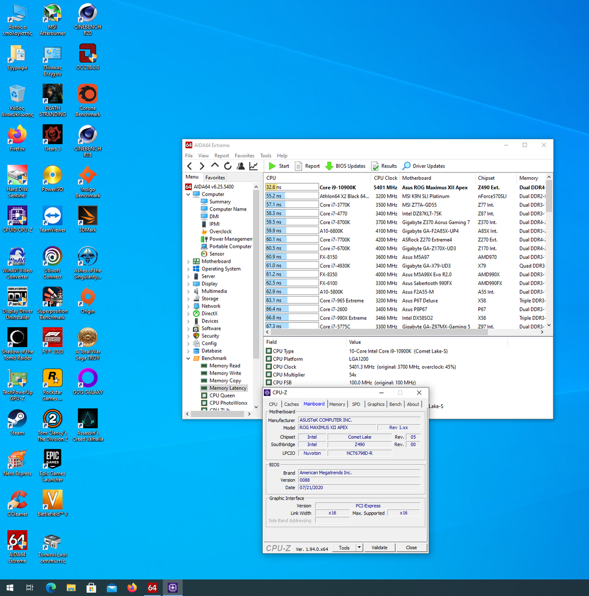This screenshot has width=589, height=596.
Task: Click the AIDA64 back navigation arrow
Action: pos(189,166)
